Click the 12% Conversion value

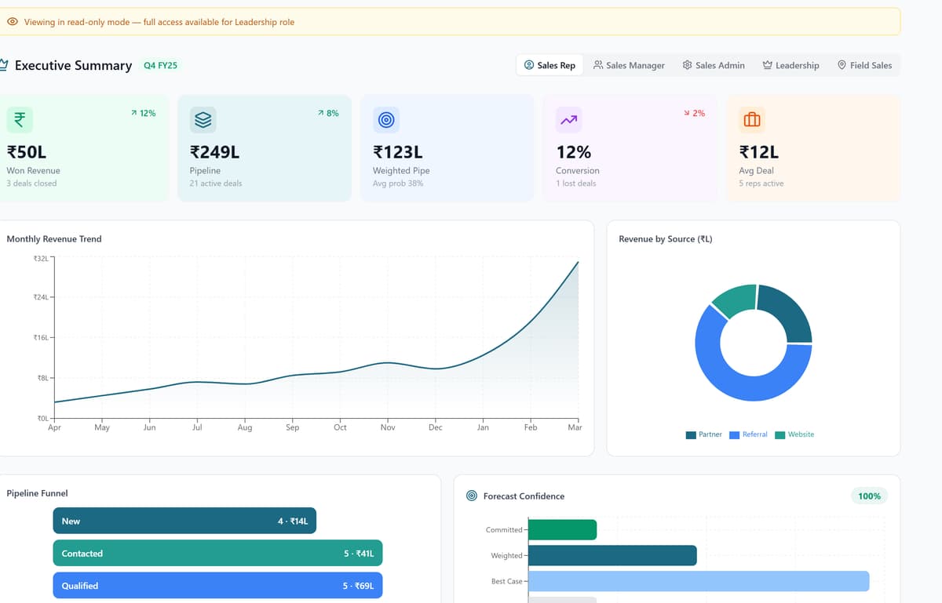(573, 152)
